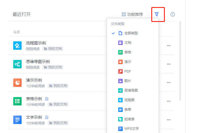
Task: Open 我的文档 folder tag under 流程图示例
Action: (53, 49)
